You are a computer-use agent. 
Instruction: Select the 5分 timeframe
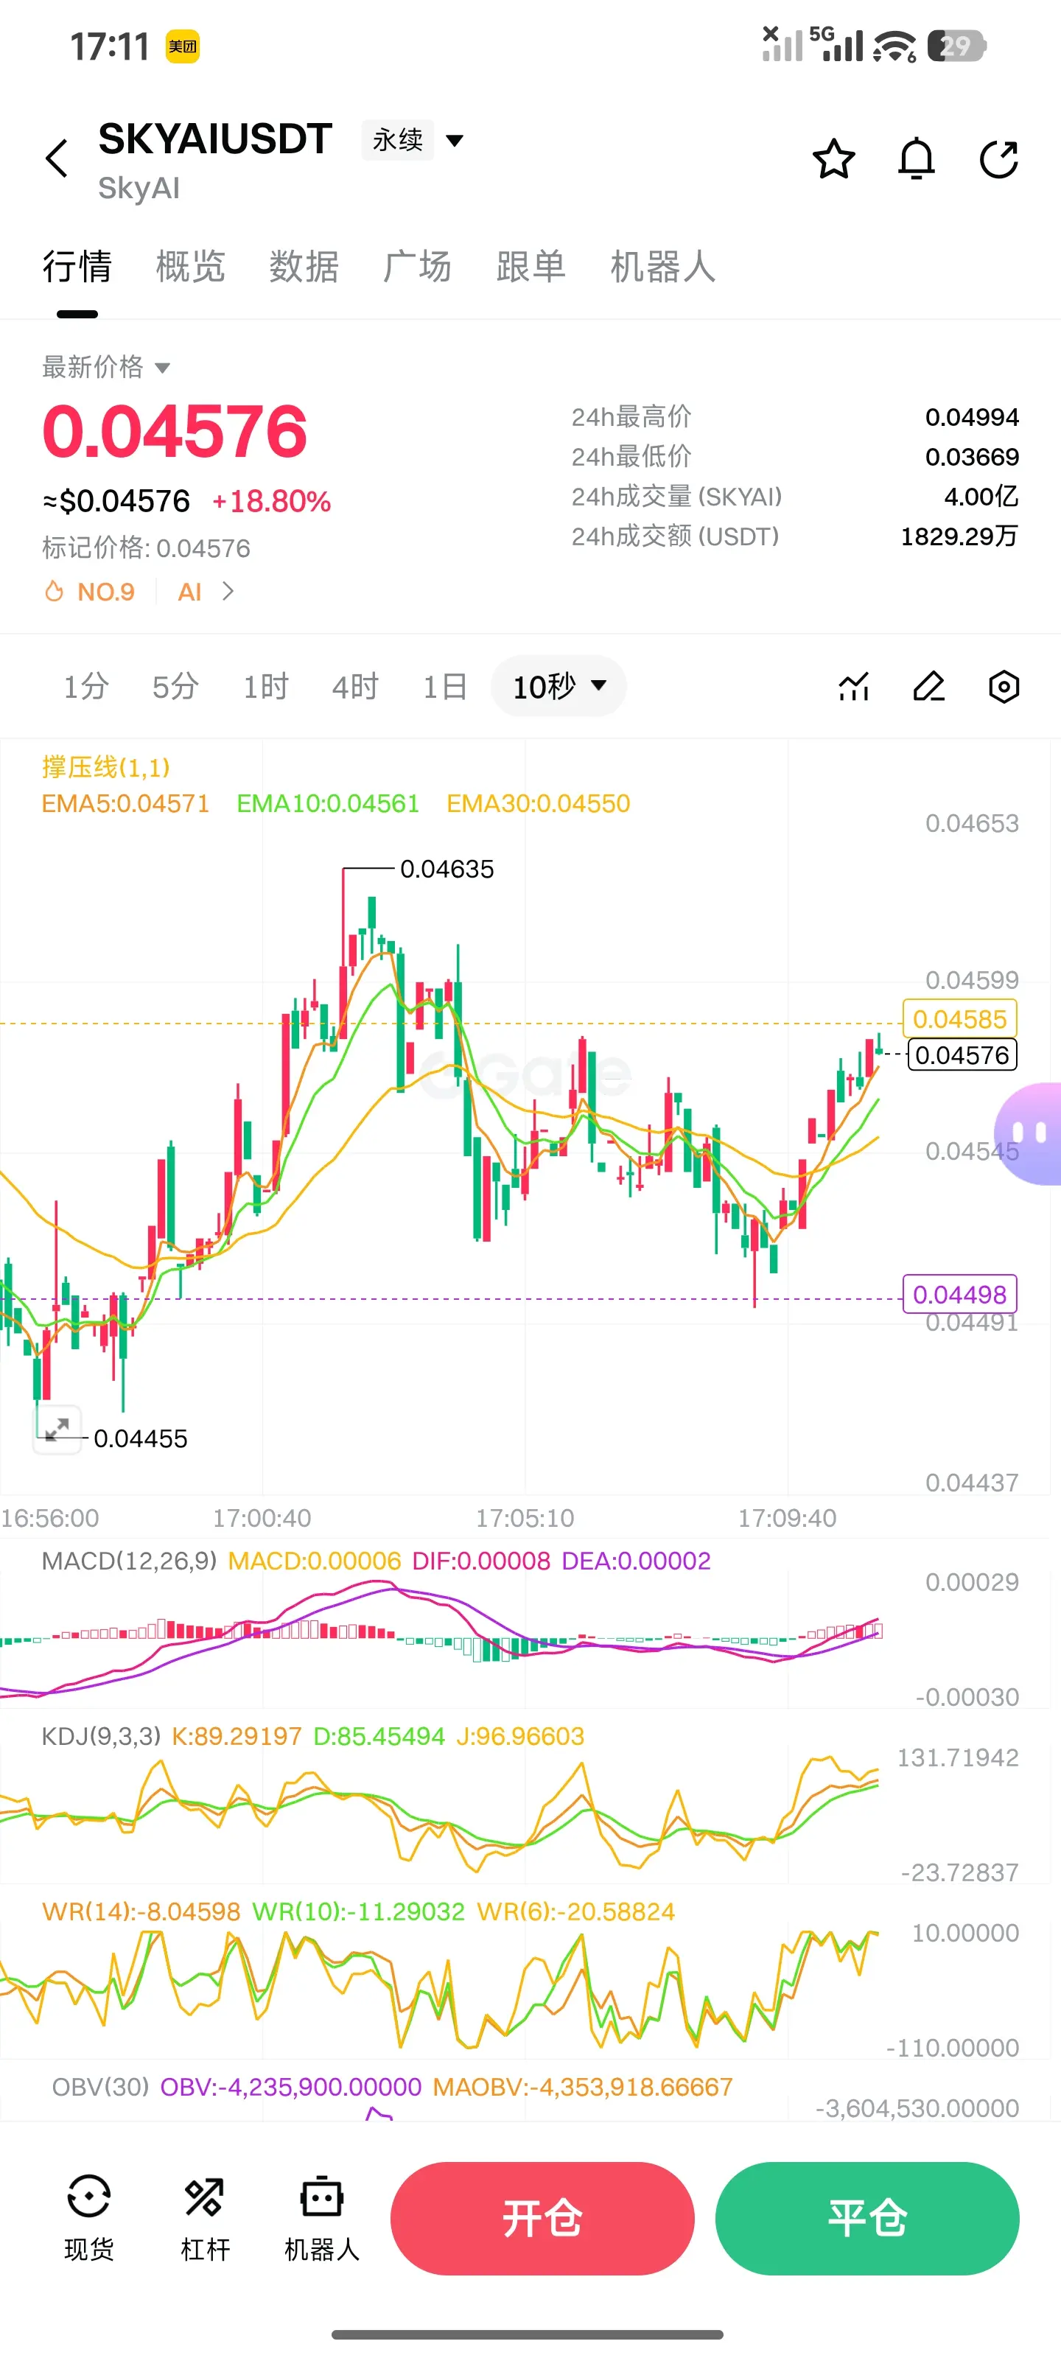point(176,687)
